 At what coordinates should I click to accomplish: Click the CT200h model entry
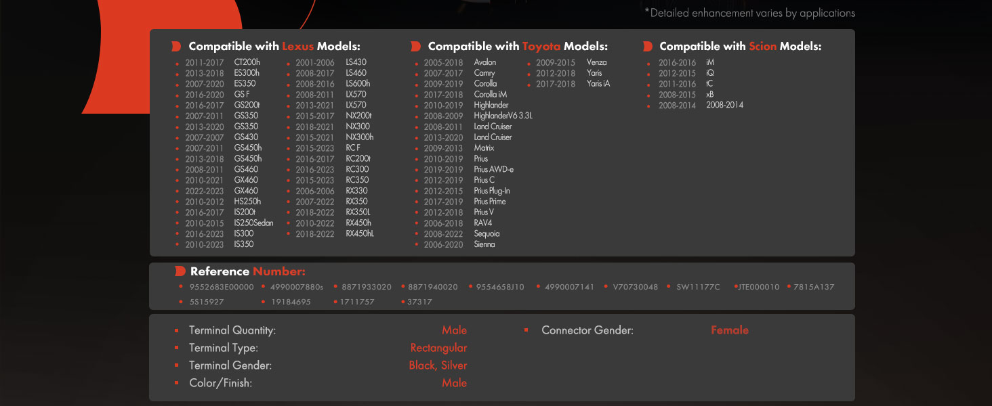coord(247,62)
